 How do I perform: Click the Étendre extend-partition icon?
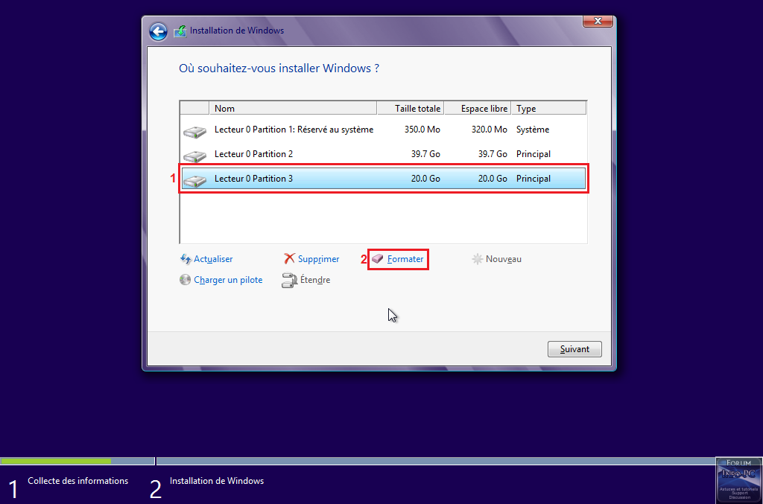[x=289, y=280]
